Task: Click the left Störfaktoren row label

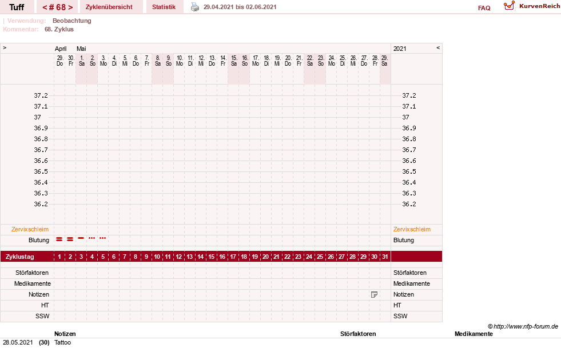Action: click(x=32, y=273)
